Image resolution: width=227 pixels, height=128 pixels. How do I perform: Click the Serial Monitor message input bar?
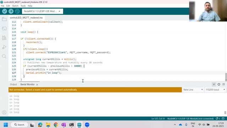[95, 90]
